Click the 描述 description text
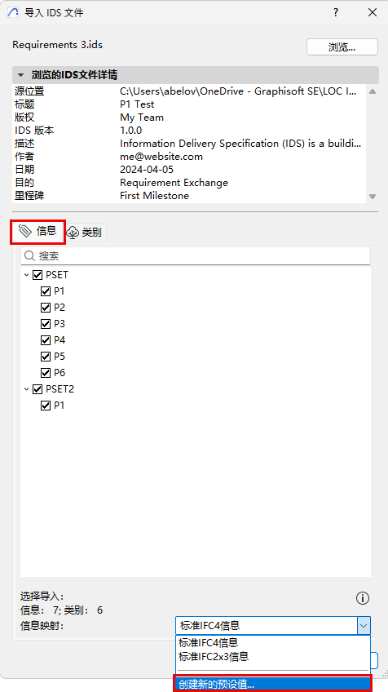This screenshot has height=692, width=388. [240, 144]
